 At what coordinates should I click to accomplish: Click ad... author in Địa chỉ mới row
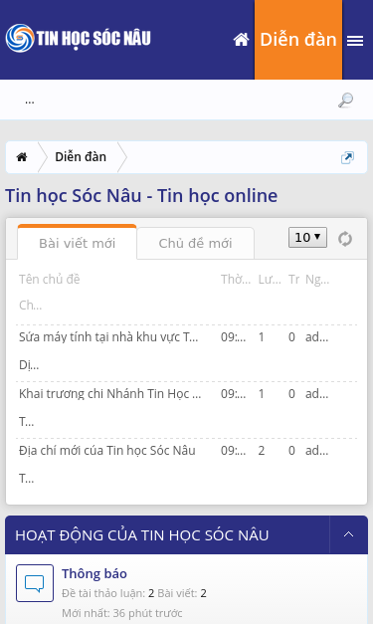point(317,450)
